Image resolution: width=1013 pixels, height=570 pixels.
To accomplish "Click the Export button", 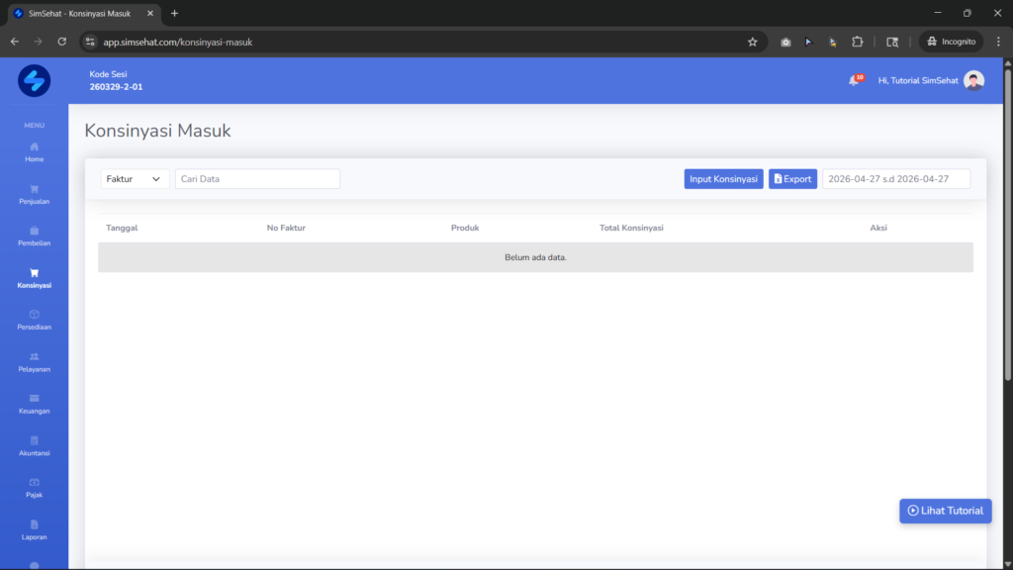I will coord(792,179).
